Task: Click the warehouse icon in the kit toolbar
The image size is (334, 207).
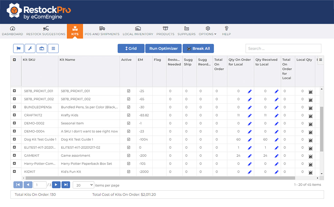Action: 41,48
